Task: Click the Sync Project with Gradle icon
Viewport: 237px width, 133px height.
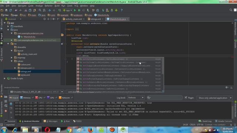Action: [103, 10]
